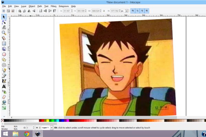The image size is (206, 137).
Task: Raise selection to top
Action: click(55, 11)
